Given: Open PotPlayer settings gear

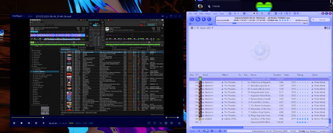Looking at the screenshot, I should 171,123.
